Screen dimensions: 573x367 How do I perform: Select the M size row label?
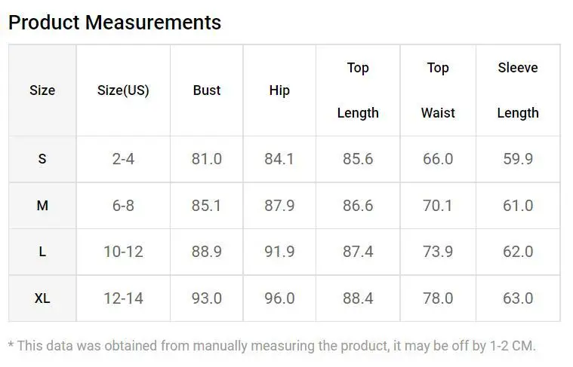coord(42,206)
